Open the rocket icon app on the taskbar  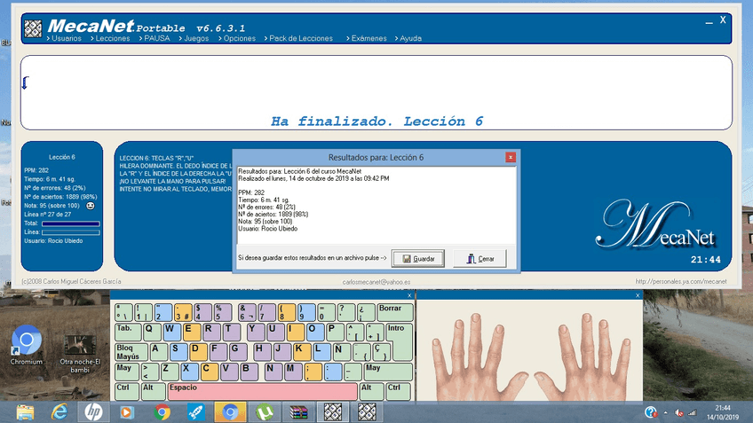[x=196, y=412]
